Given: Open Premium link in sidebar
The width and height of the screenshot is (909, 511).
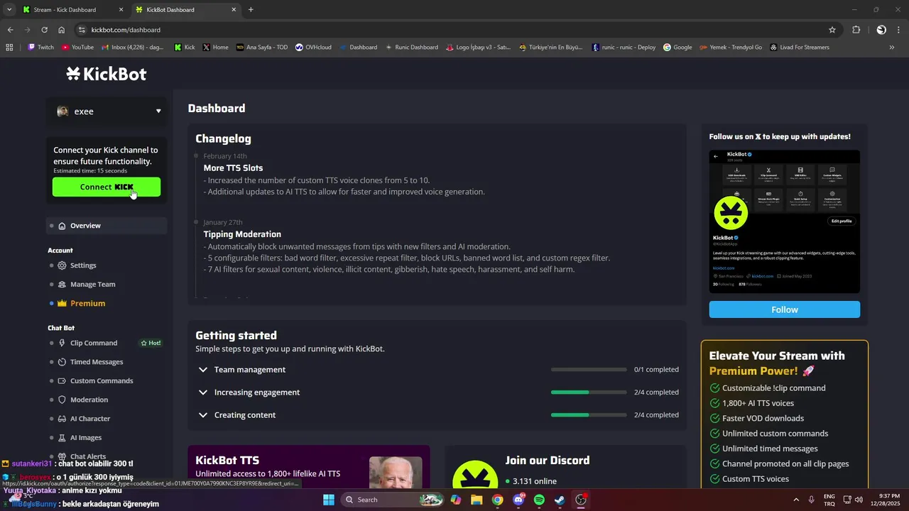Looking at the screenshot, I should 87,304.
